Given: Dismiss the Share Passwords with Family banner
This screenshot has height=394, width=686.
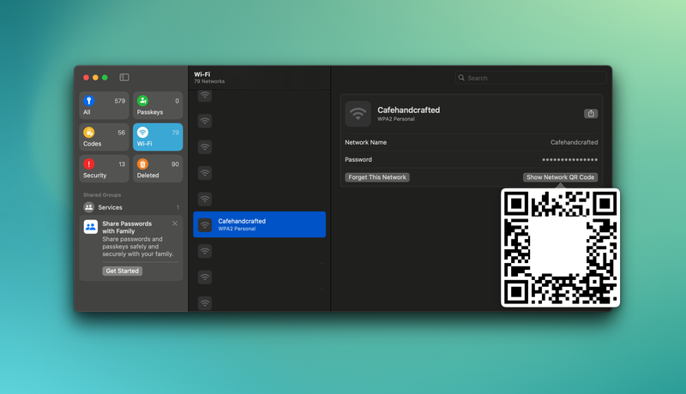Looking at the screenshot, I should [x=175, y=224].
